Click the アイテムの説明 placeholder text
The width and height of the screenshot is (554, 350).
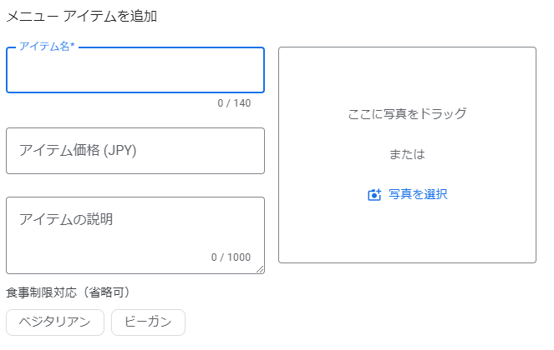point(66,220)
